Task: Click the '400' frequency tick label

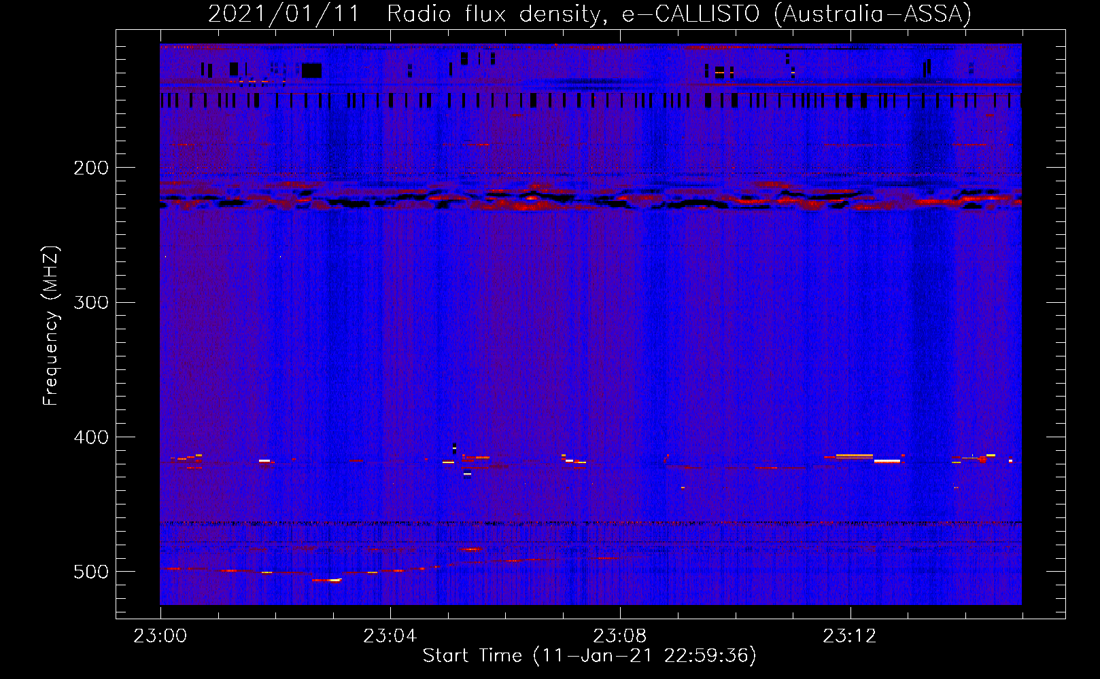Action: [x=91, y=437]
